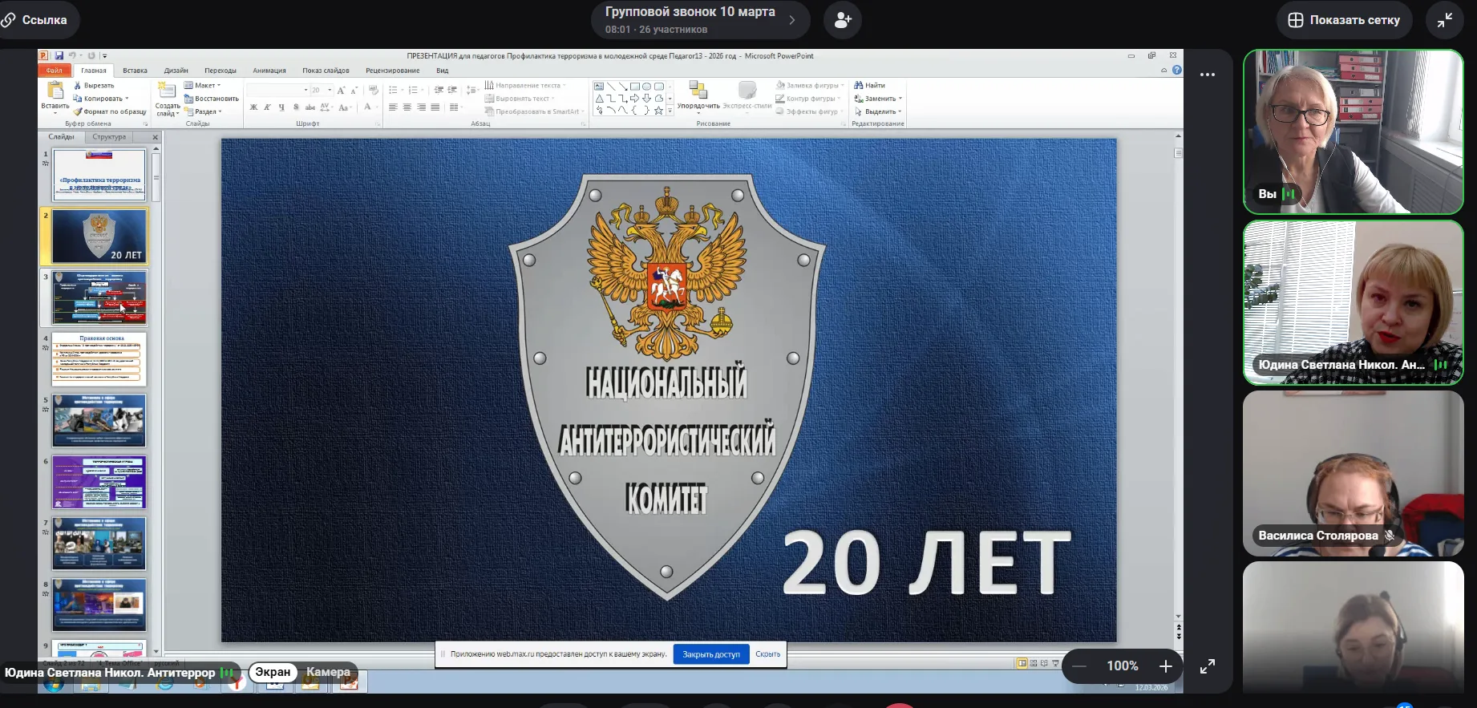Open font name combo box

(277, 90)
